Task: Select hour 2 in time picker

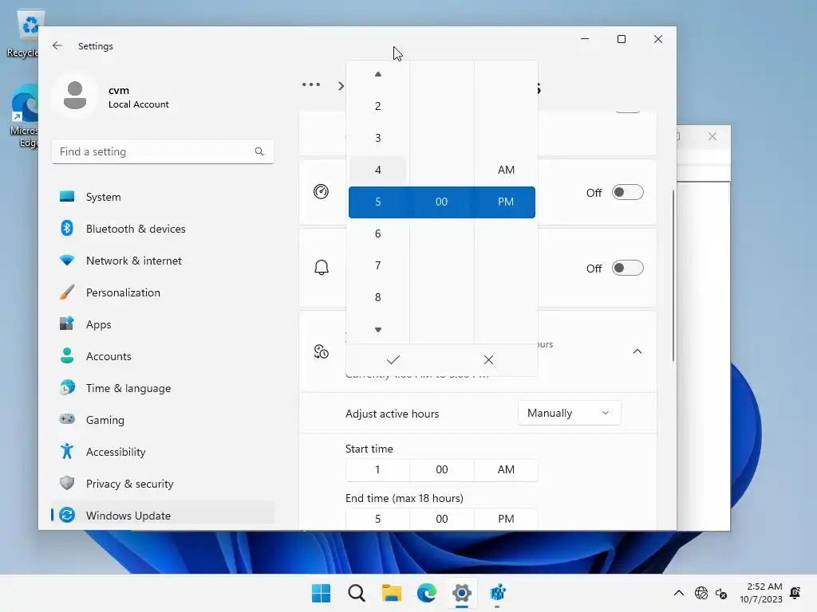Action: (377, 106)
